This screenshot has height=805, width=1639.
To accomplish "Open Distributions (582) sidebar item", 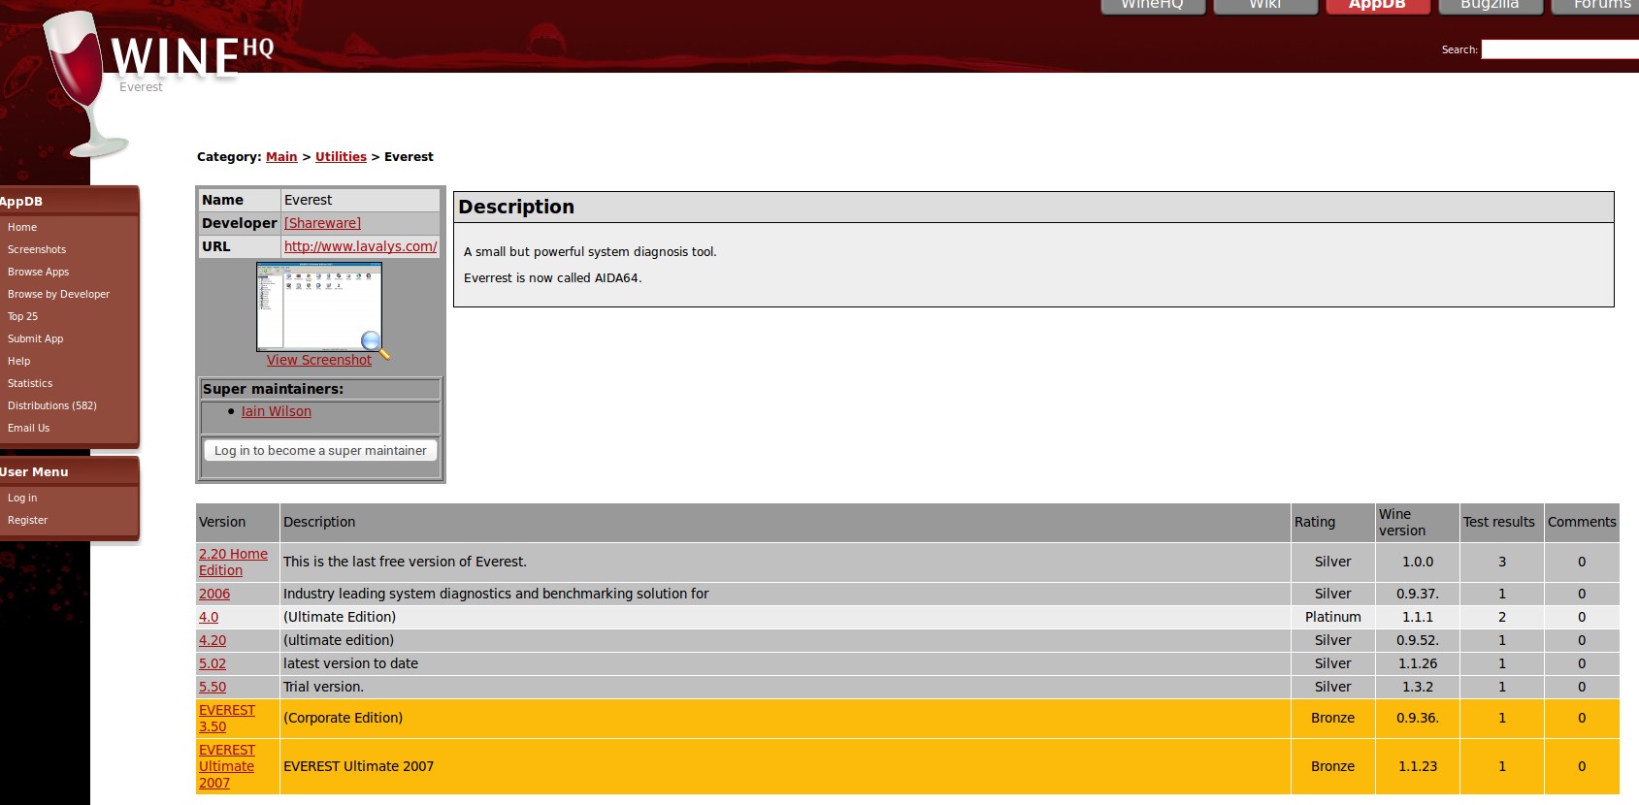I will pyautogui.click(x=52, y=405).
